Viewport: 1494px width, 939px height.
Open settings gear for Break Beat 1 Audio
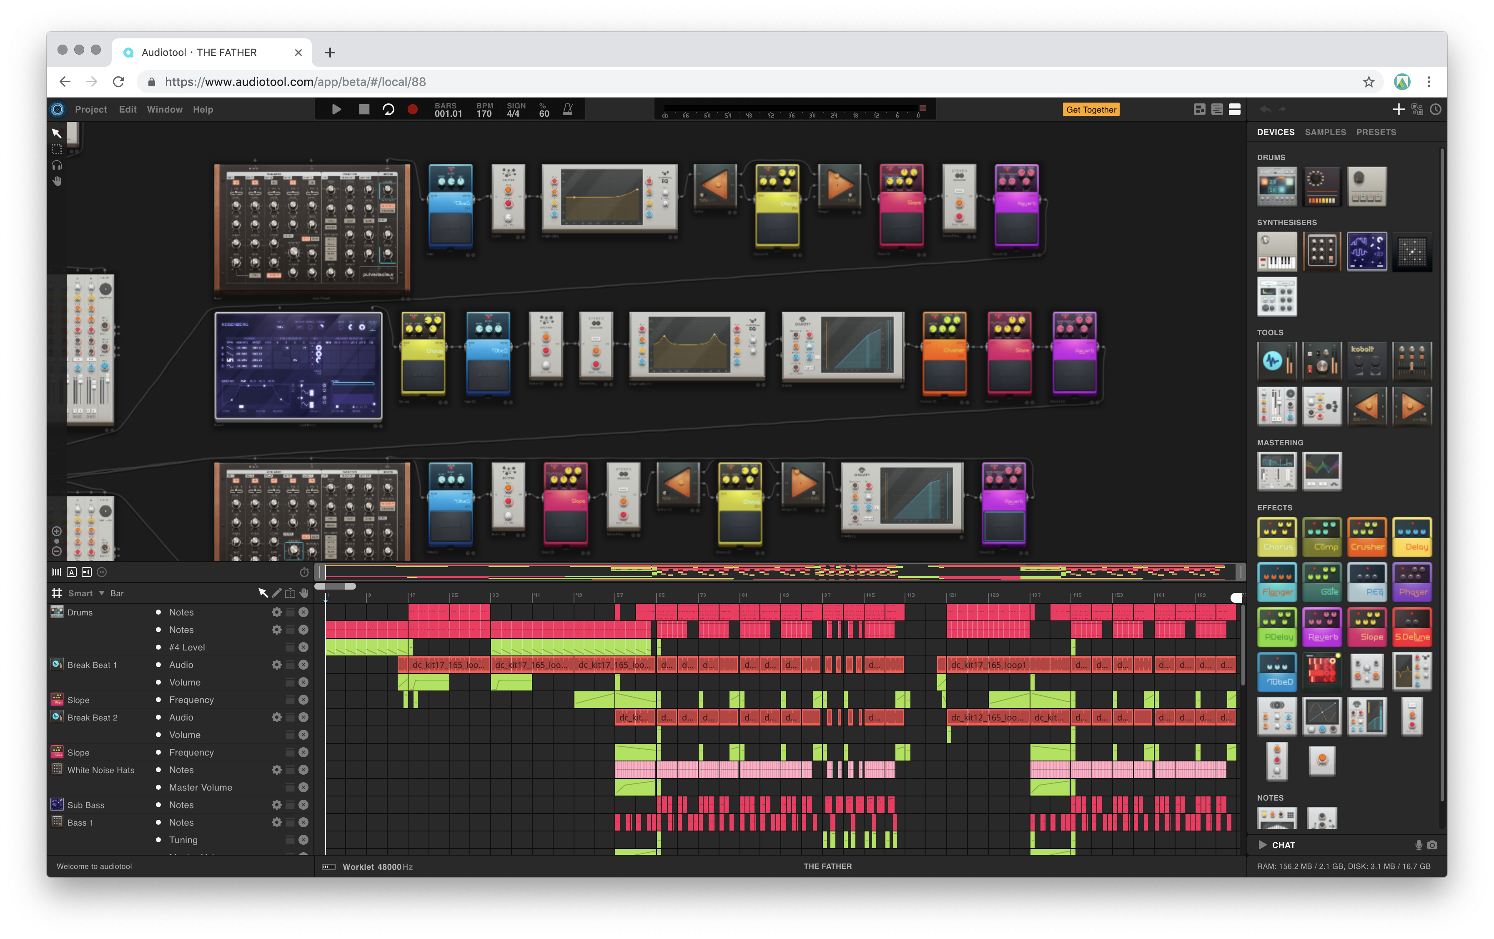(277, 665)
